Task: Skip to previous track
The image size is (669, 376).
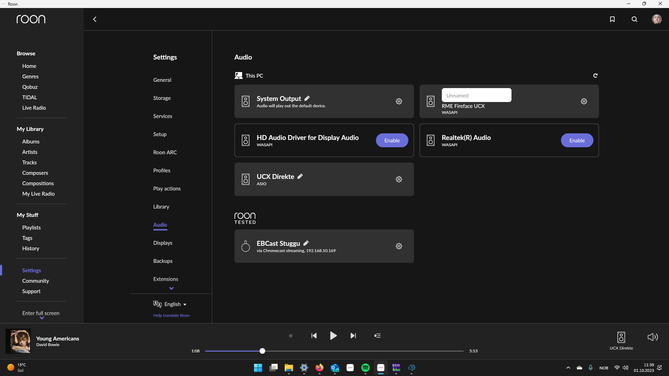Action: pos(314,336)
